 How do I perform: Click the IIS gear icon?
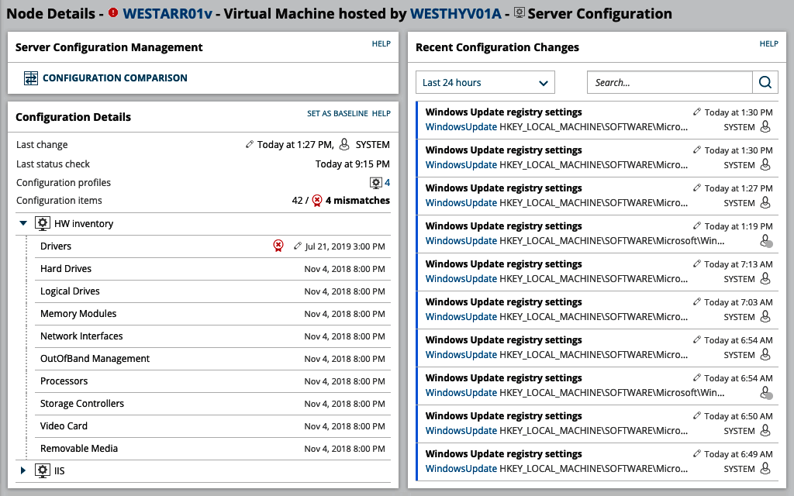tap(43, 470)
